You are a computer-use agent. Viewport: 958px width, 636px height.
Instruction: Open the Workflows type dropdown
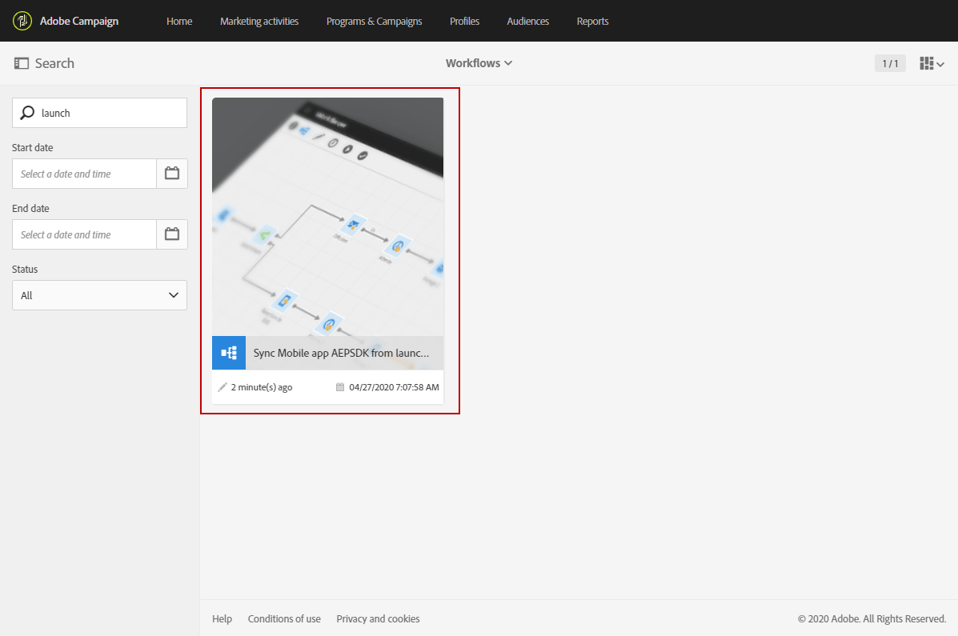(479, 62)
